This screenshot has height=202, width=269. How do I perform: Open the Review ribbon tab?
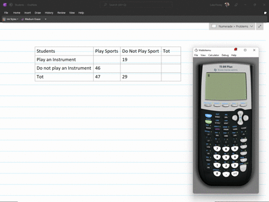point(62,13)
